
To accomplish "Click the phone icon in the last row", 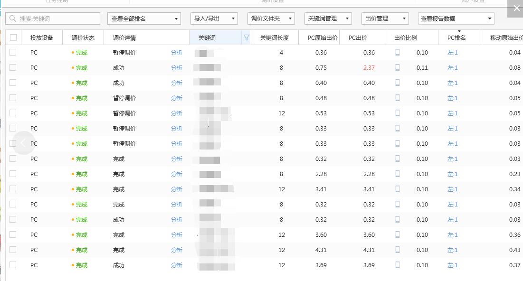I will click(397, 265).
